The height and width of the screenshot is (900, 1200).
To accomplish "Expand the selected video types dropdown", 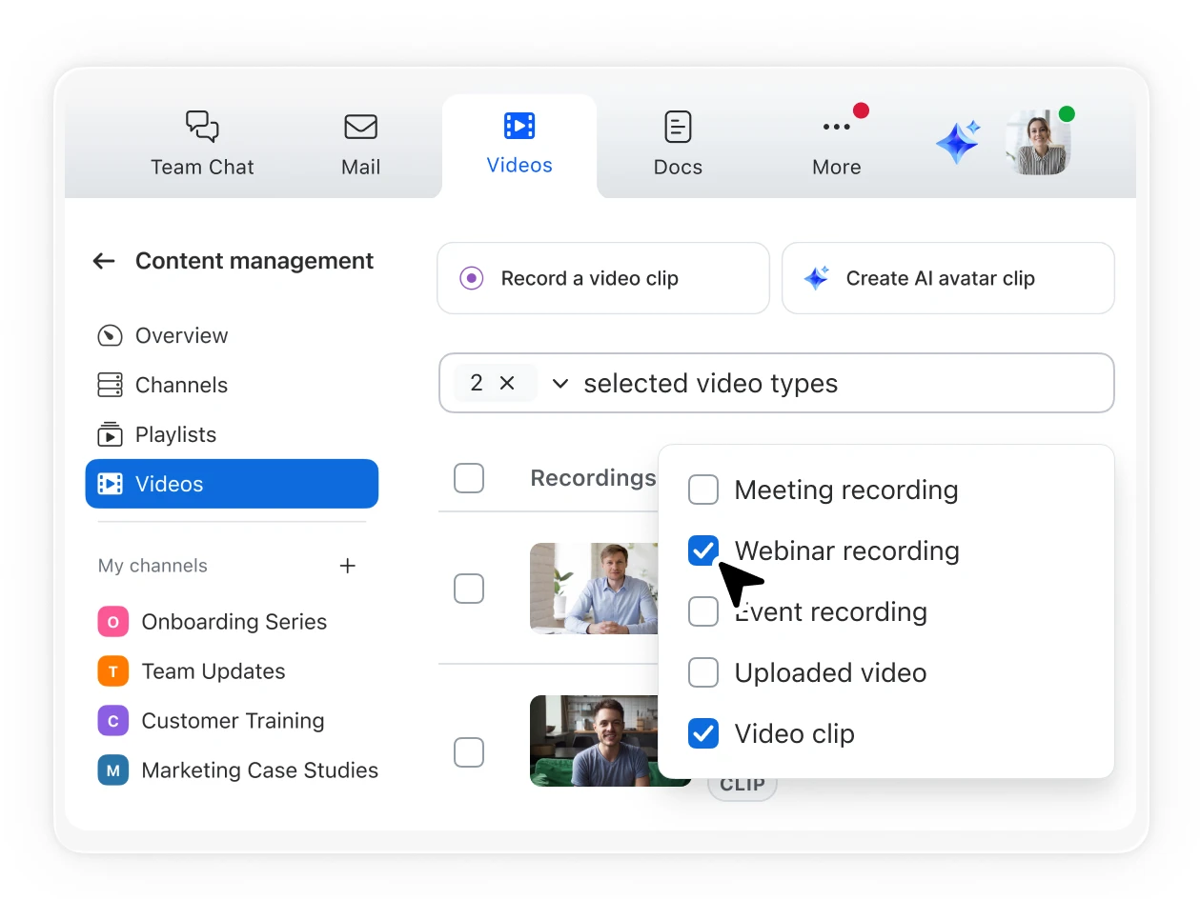I will (559, 383).
